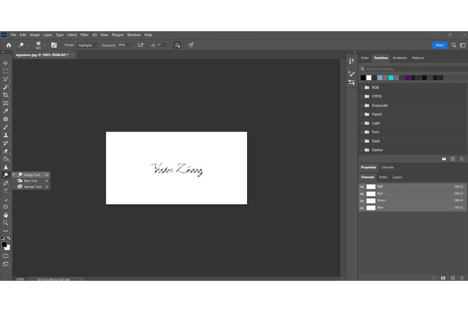Switch to the Layers tab
The image size is (468, 312).
(x=397, y=177)
